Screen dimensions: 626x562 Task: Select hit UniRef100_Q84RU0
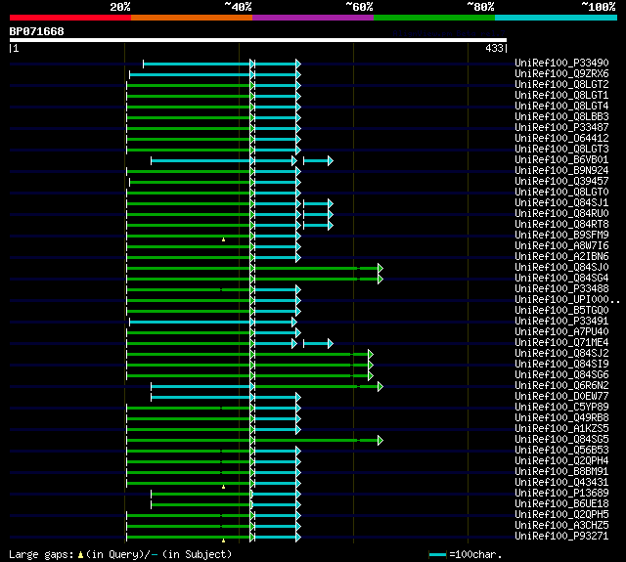click(561, 213)
